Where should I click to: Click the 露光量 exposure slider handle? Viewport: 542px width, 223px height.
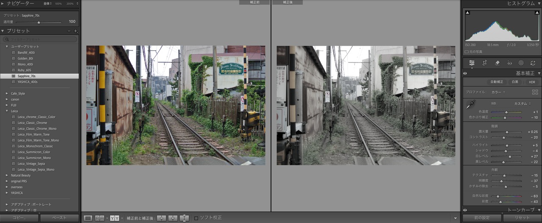pyautogui.click(x=507, y=132)
